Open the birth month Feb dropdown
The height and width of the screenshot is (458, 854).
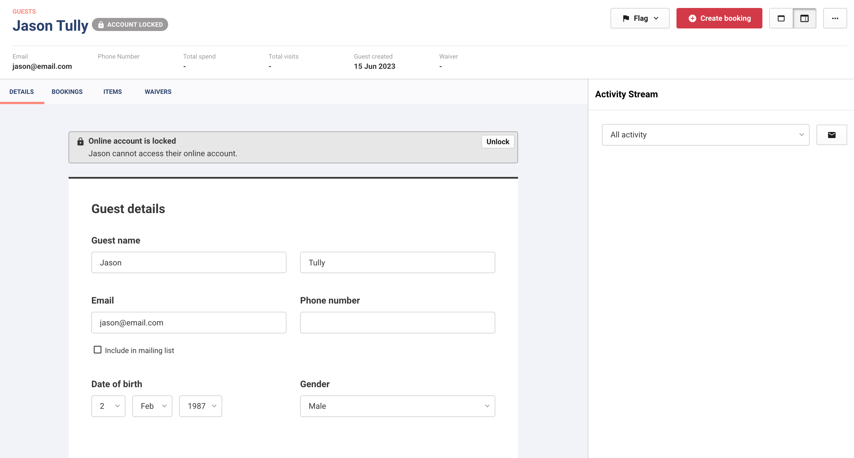tap(152, 406)
